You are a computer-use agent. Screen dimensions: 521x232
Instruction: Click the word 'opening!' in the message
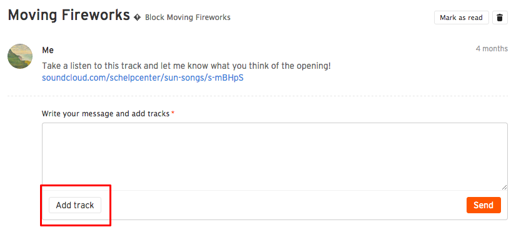click(316, 66)
